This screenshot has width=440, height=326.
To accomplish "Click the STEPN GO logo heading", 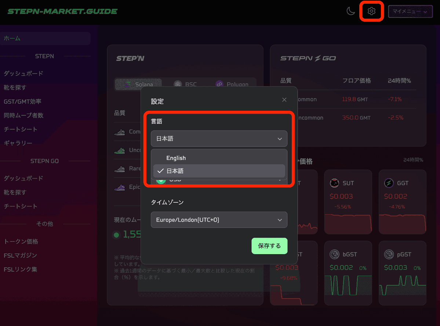I will (308, 58).
